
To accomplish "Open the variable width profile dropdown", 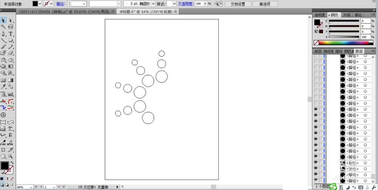I will pos(119,4).
